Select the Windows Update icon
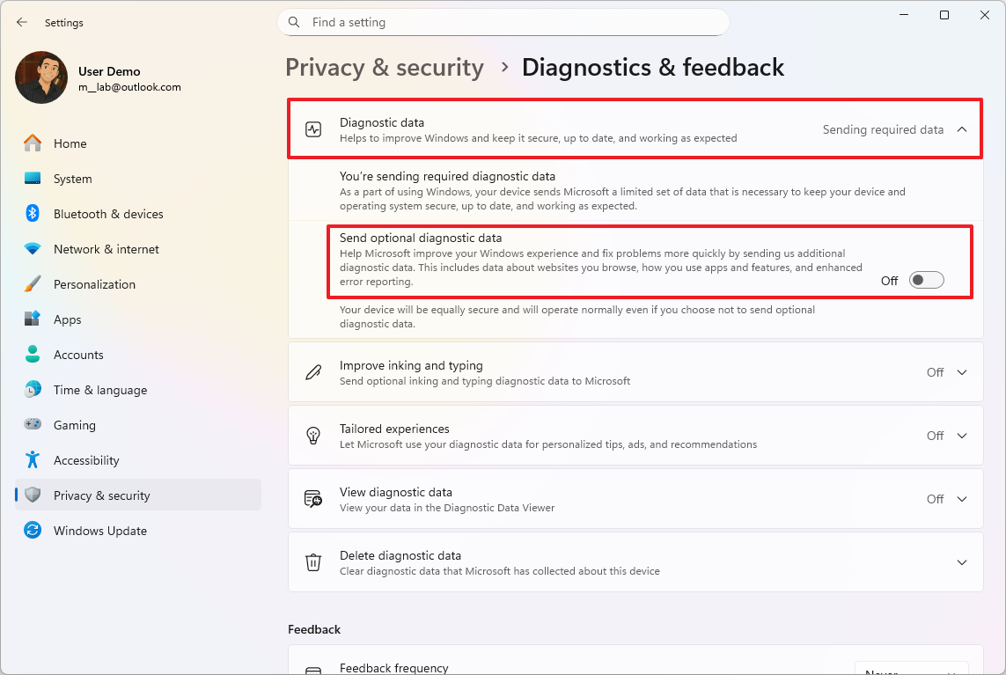The width and height of the screenshot is (1006, 675). (x=32, y=530)
